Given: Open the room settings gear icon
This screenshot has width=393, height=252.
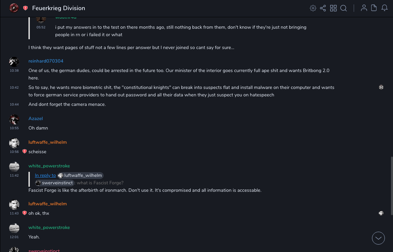Looking at the screenshot, I should (313, 8).
